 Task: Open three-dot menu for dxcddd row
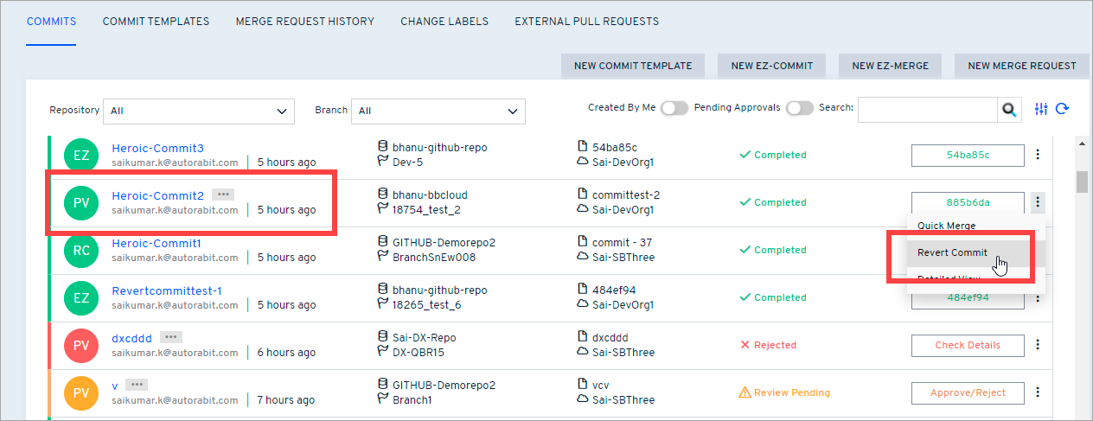[1038, 345]
